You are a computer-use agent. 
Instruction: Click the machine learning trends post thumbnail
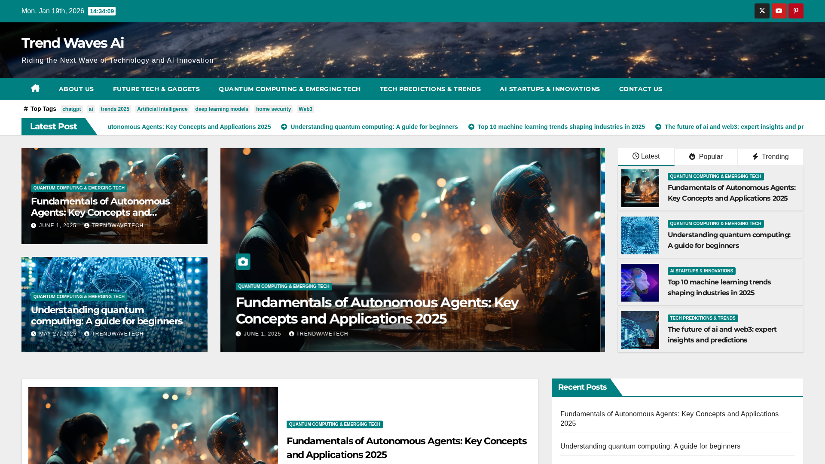tap(640, 282)
